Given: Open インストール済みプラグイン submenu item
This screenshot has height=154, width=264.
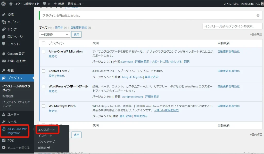Looking at the screenshot, I should click(x=16, y=88).
